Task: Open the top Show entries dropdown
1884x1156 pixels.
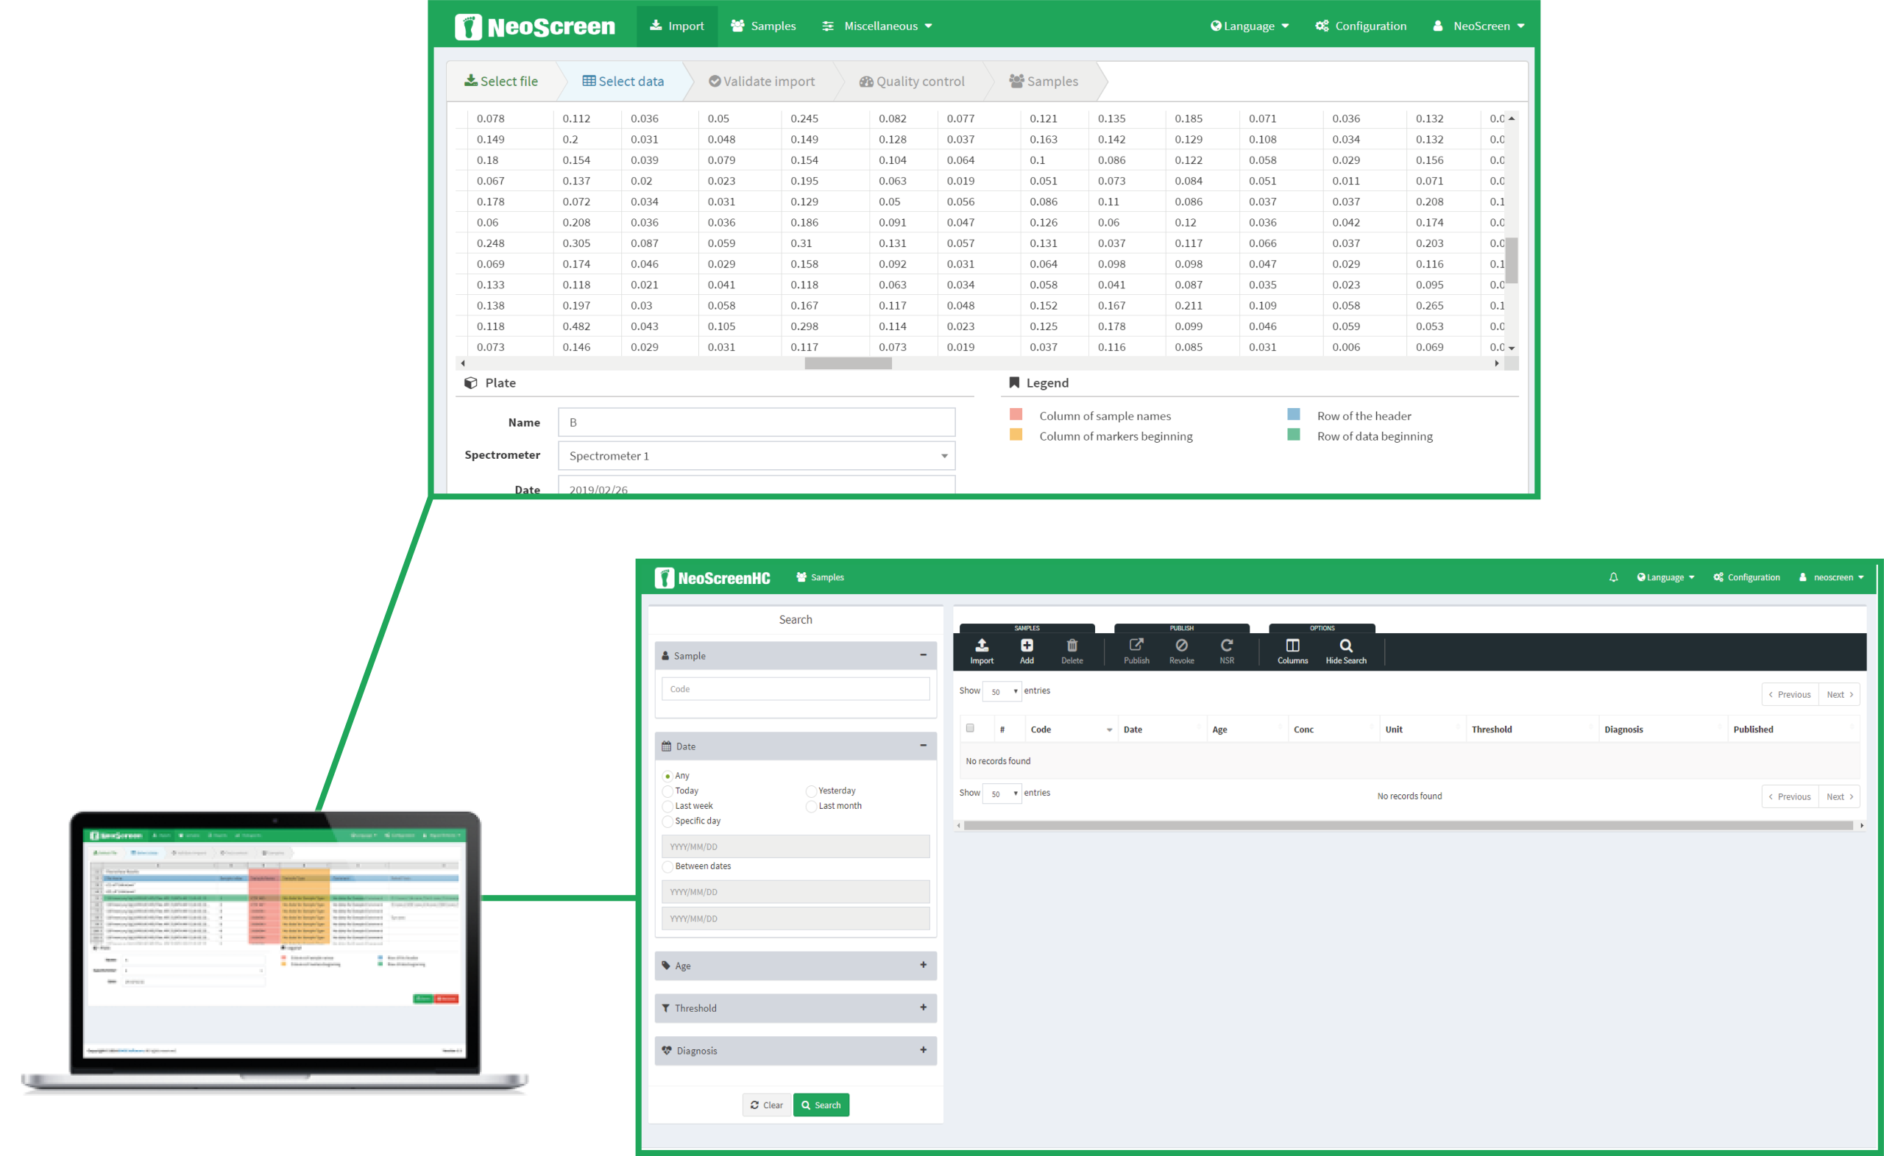Action: pos(1002,691)
